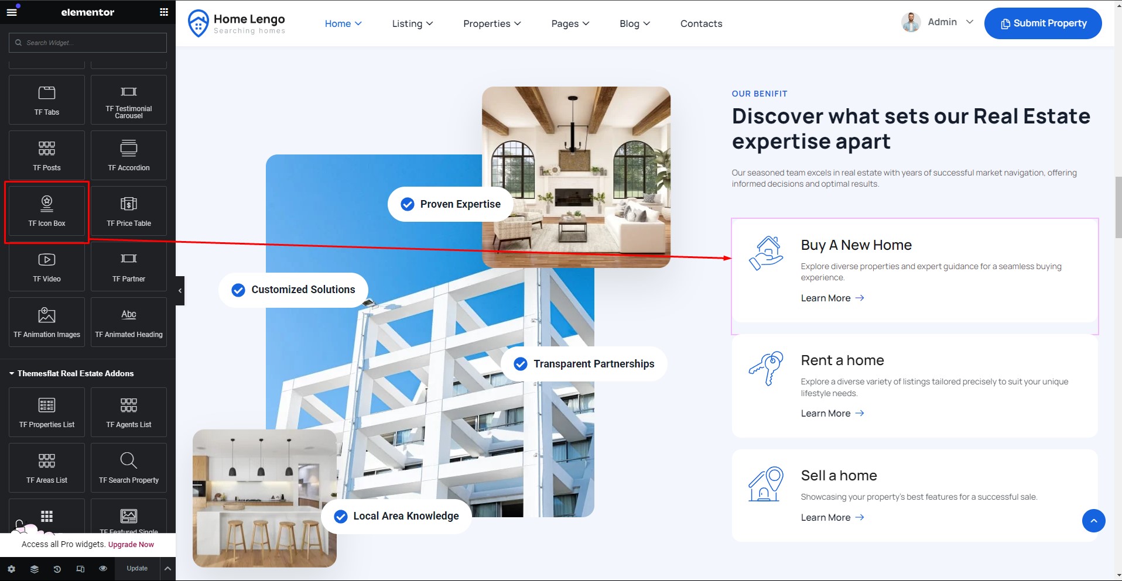Click the 'Sell a home' heading
Image resolution: width=1122 pixels, height=581 pixels.
coord(839,476)
